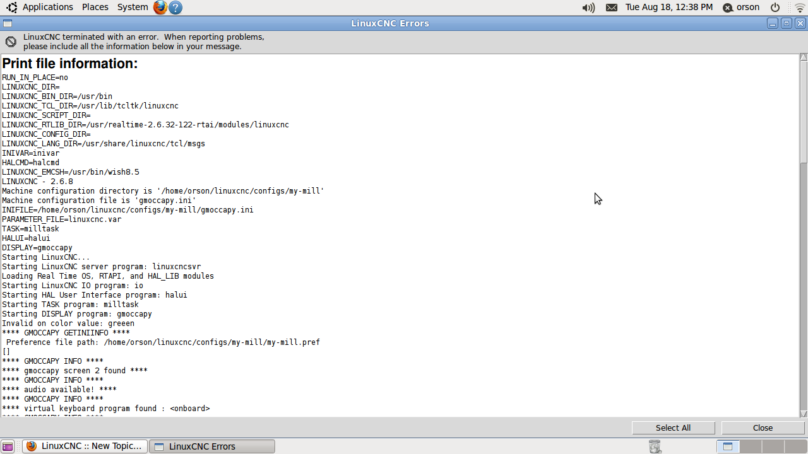The image size is (808, 454).
Task: Click the line 'HALUI=halui'
Action: coord(26,238)
